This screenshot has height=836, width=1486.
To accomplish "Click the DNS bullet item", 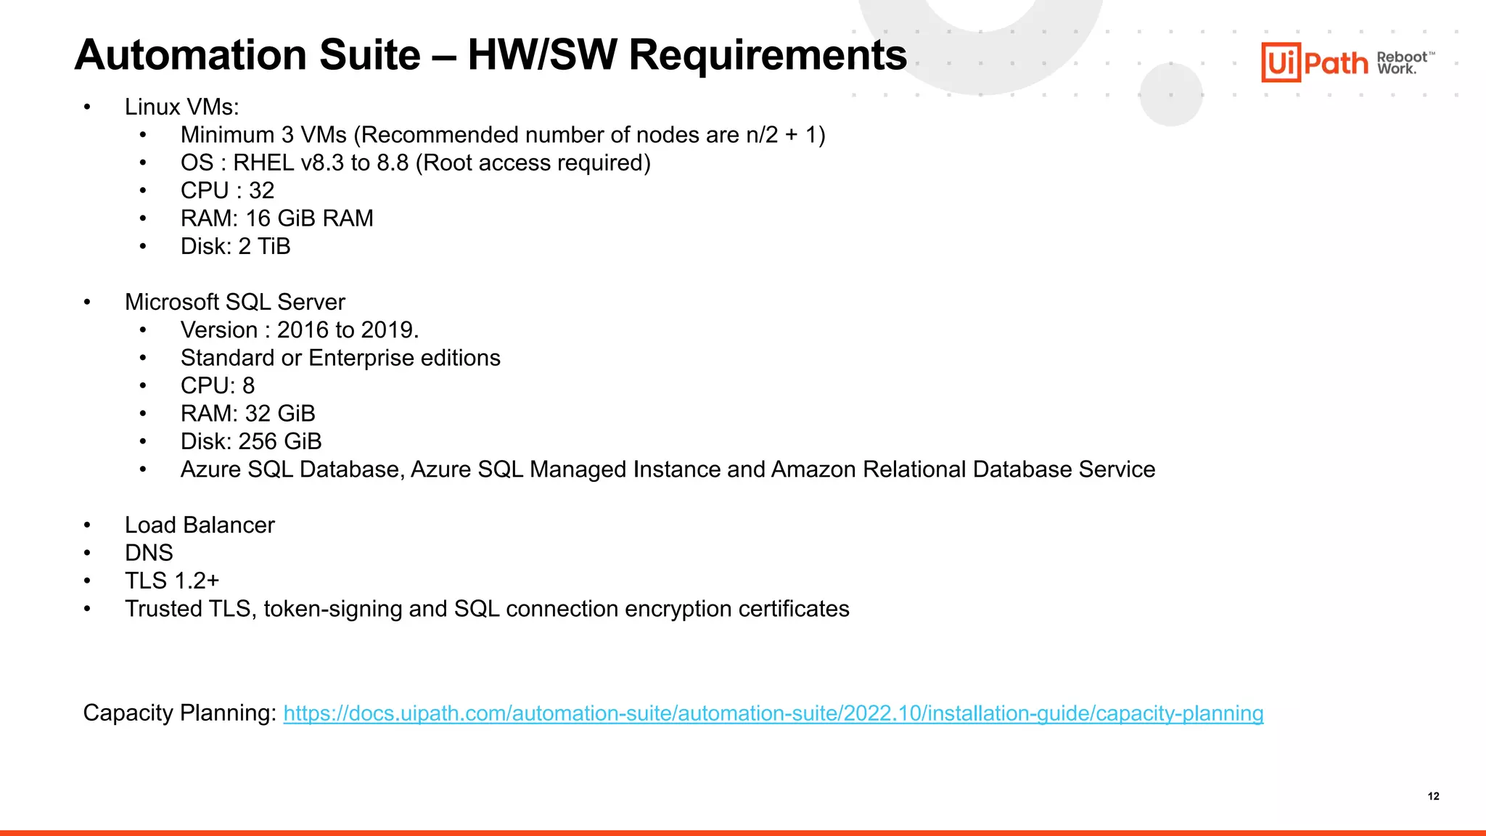I will pyautogui.click(x=149, y=553).
